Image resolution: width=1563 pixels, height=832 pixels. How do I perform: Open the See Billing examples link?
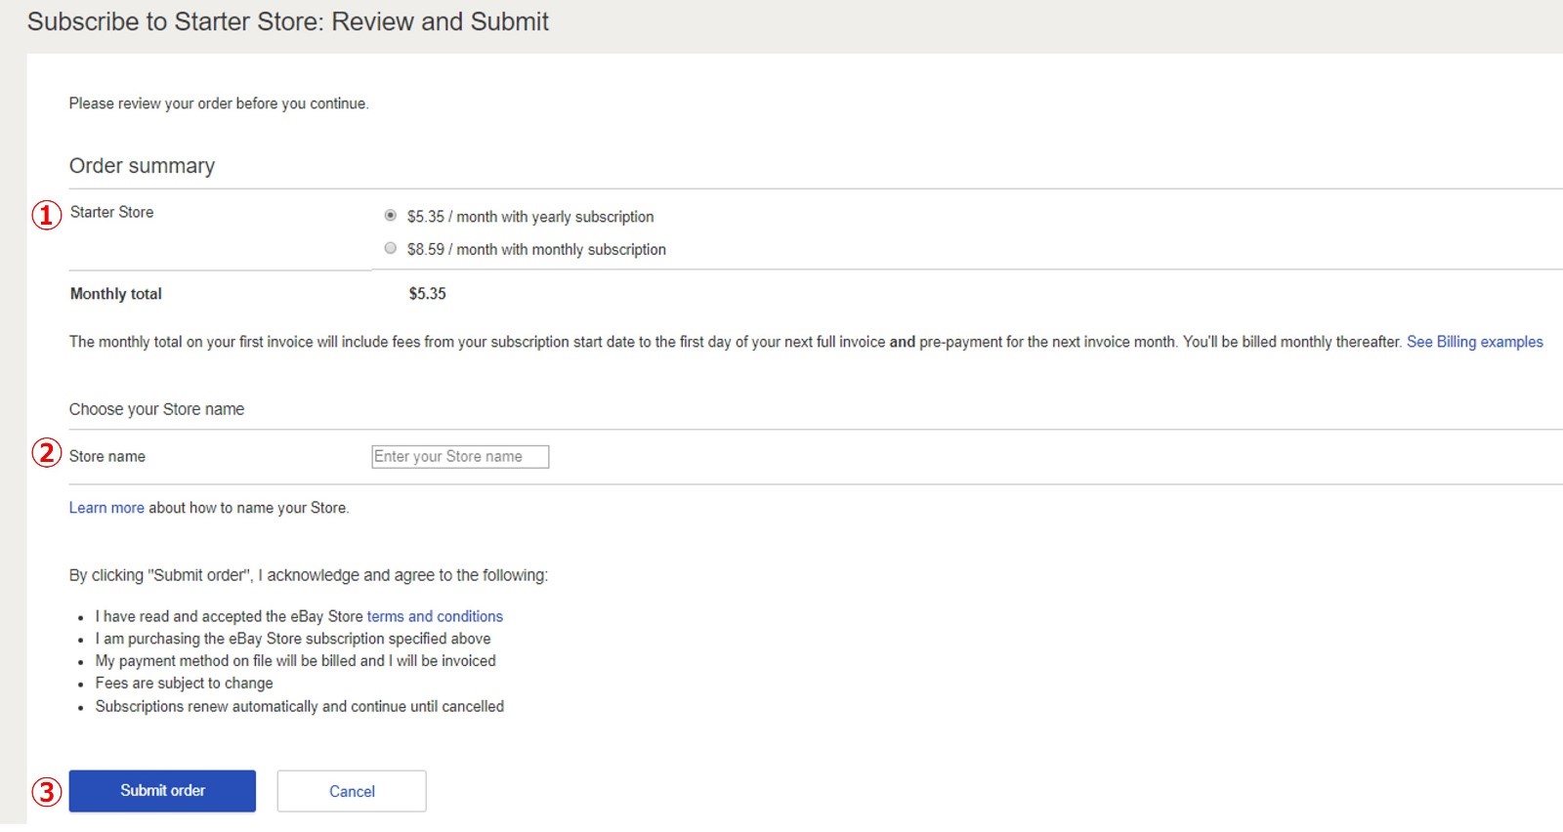[1474, 342]
